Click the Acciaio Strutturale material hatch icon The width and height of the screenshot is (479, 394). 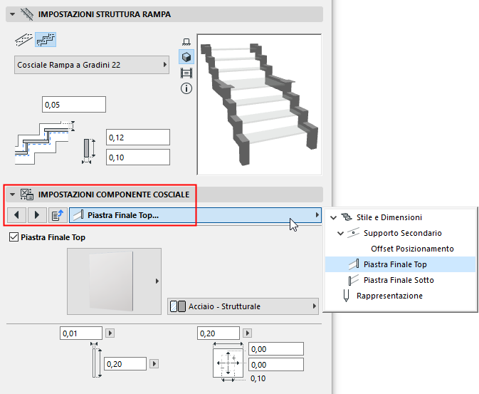pos(178,306)
